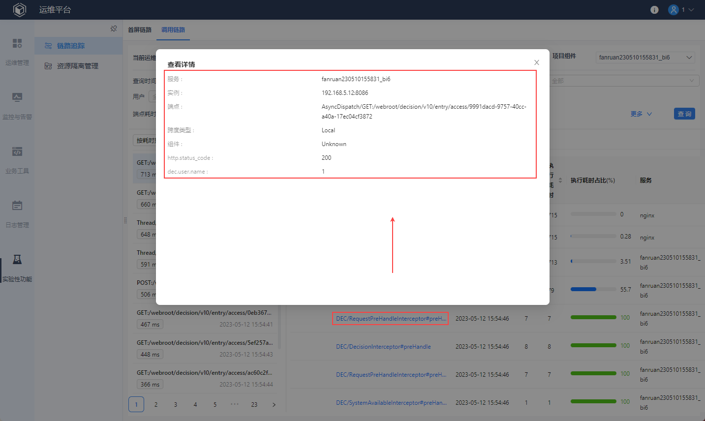Go to page 3
Screen dimensions: 705x421
click(x=176, y=404)
